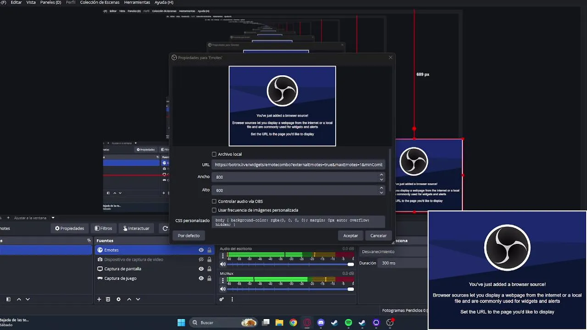Click the Cancelar button
This screenshot has width=587, height=330.
pyautogui.click(x=378, y=236)
